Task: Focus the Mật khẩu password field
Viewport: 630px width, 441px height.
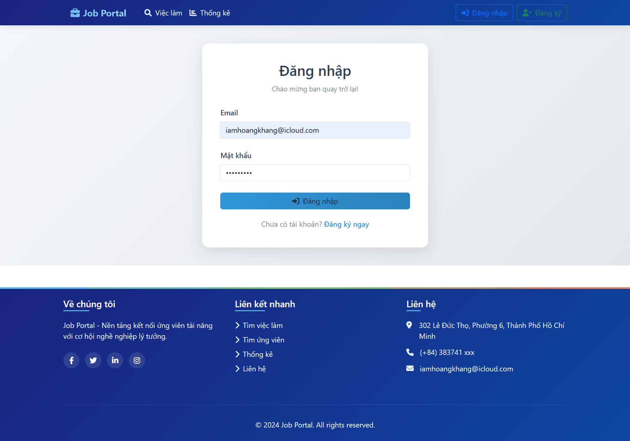Action: [315, 173]
